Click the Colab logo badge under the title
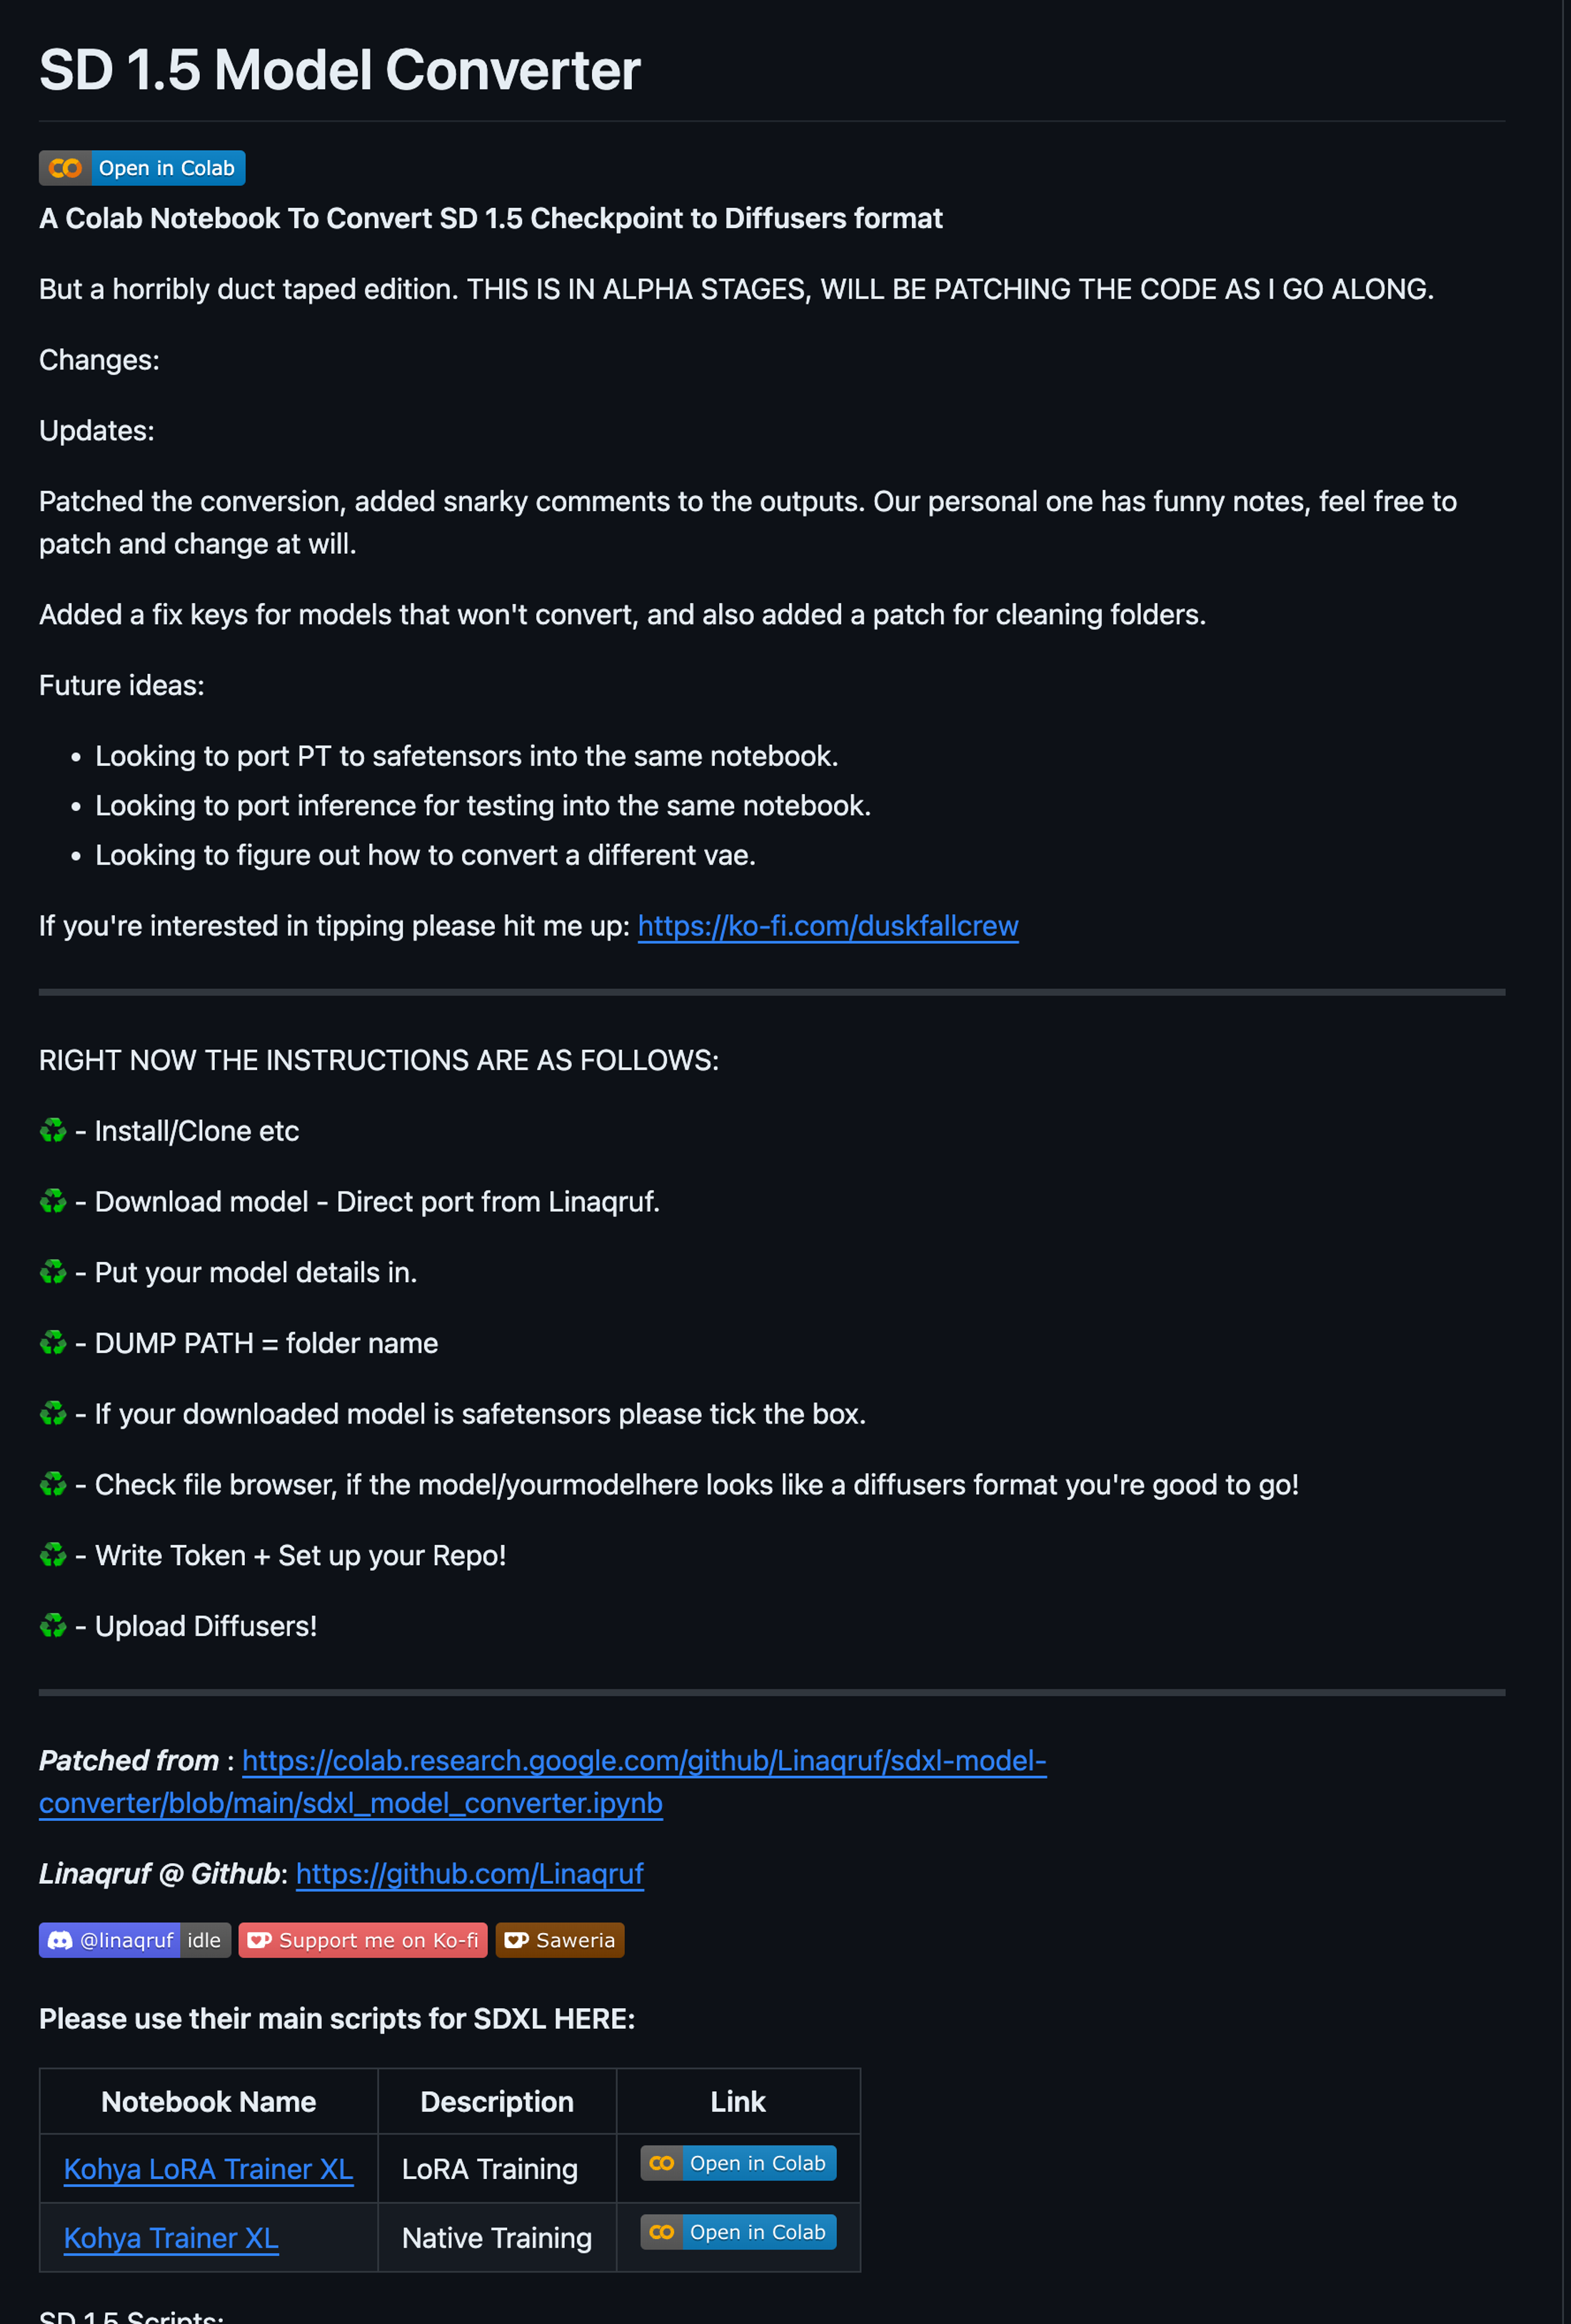The height and width of the screenshot is (2324, 1571). click(x=142, y=168)
